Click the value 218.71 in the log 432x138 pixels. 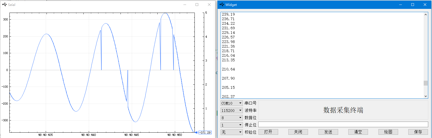click(228, 51)
